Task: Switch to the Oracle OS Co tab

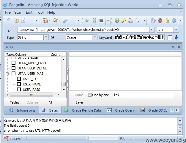Action: click(x=154, y=110)
